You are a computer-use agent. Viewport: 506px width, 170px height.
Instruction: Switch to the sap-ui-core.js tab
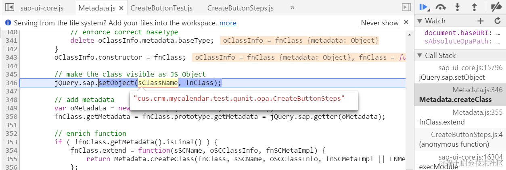[x=42, y=8]
